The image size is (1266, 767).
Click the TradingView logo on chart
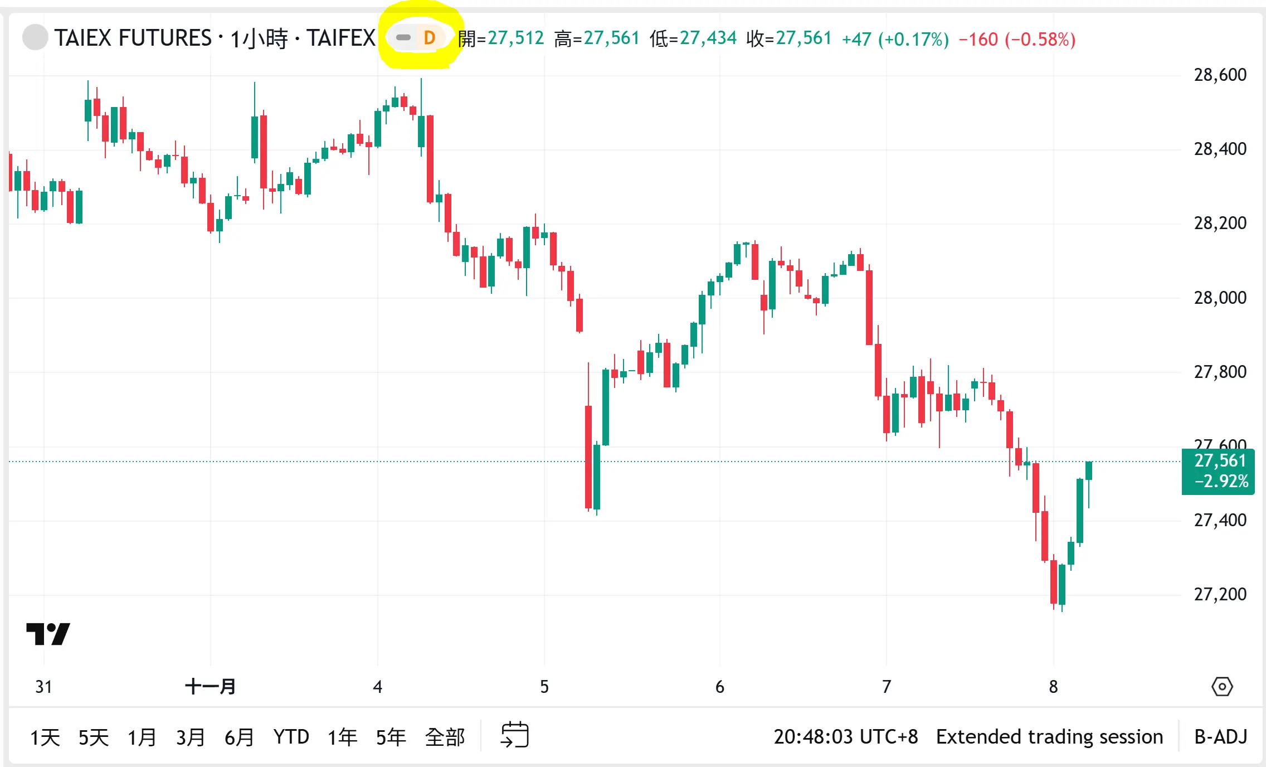[x=48, y=634]
